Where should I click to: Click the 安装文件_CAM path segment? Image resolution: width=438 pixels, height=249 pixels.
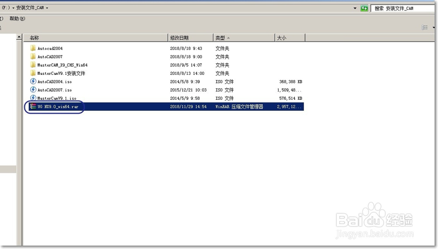click(30, 8)
